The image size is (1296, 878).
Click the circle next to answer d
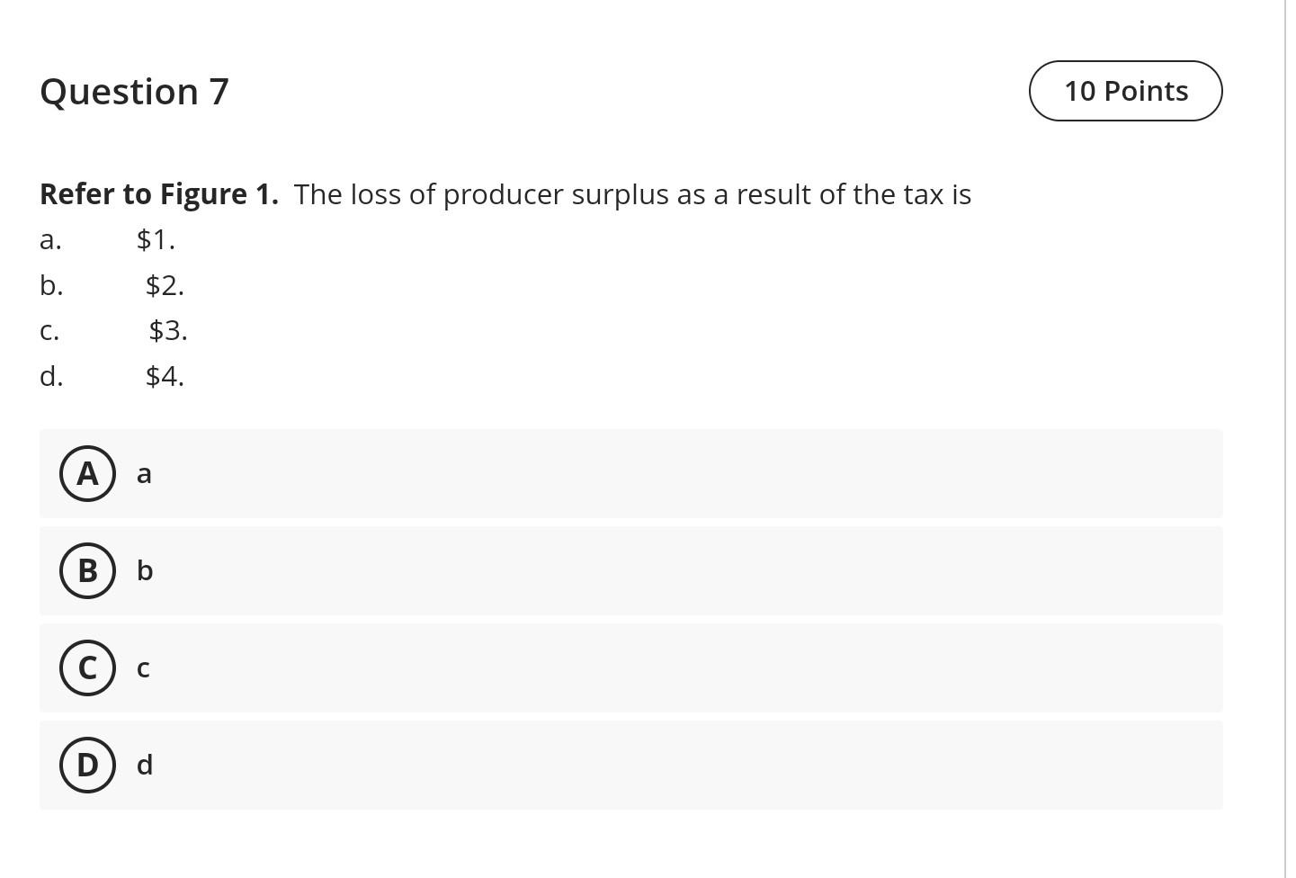tap(87, 765)
